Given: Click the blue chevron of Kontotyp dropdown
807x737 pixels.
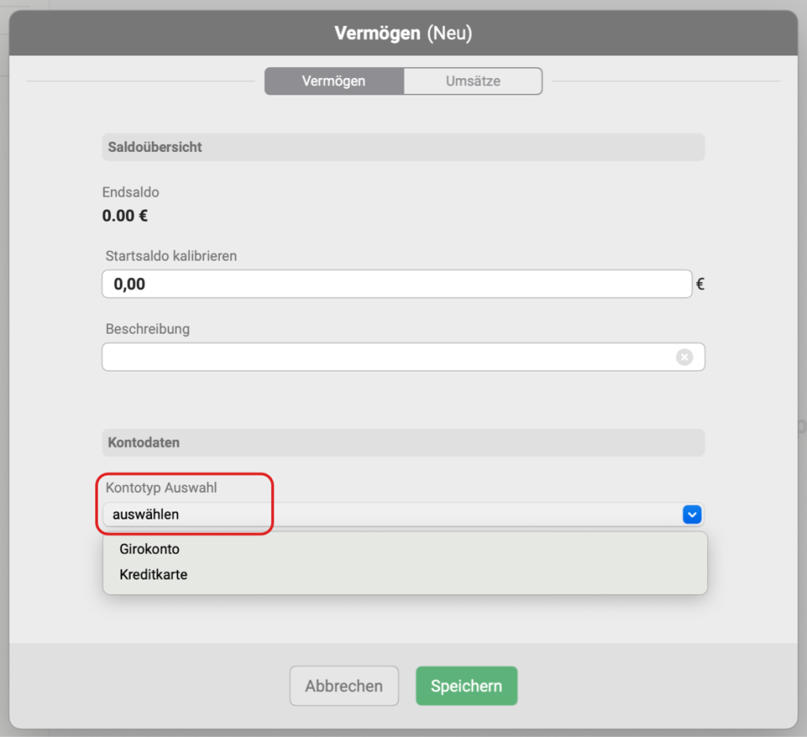Looking at the screenshot, I should pyautogui.click(x=692, y=515).
